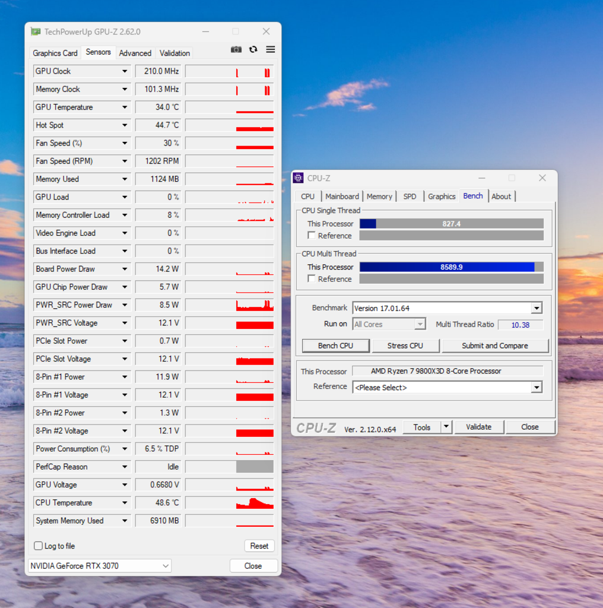This screenshot has width=603, height=608.
Task: Switch to Validation tab in GPU-Z
Action: click(x=174, y=53)
